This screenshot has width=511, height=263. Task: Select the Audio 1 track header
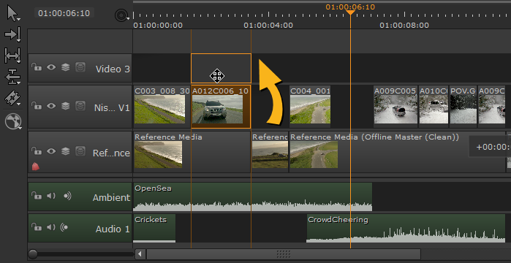pyautogui.click(x=80, y=228)
